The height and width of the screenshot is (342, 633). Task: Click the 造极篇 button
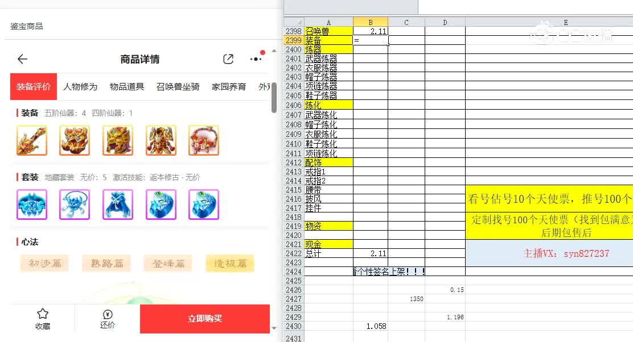[x=230, y=264]
